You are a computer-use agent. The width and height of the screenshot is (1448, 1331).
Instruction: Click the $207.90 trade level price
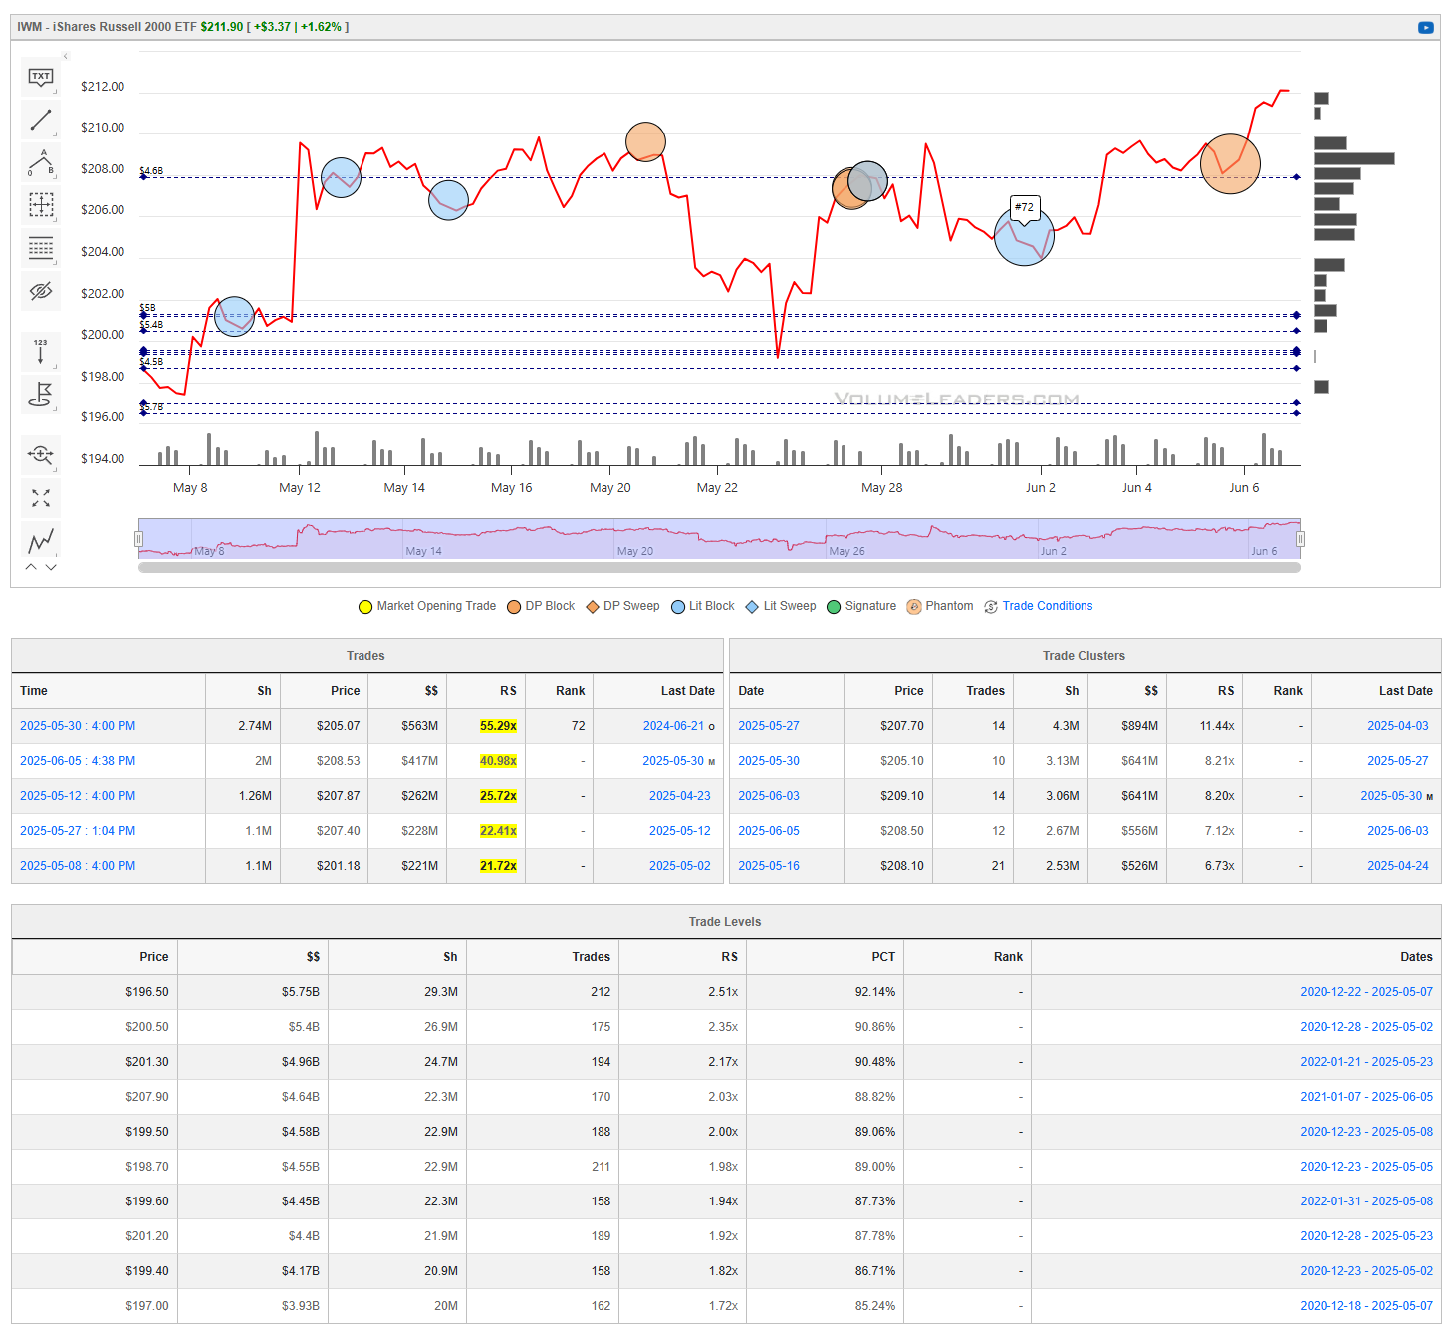click(147, 1097)
